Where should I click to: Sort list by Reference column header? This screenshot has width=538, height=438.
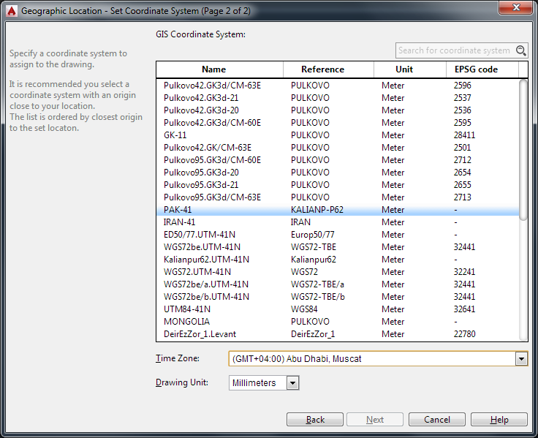click(329, 69)
